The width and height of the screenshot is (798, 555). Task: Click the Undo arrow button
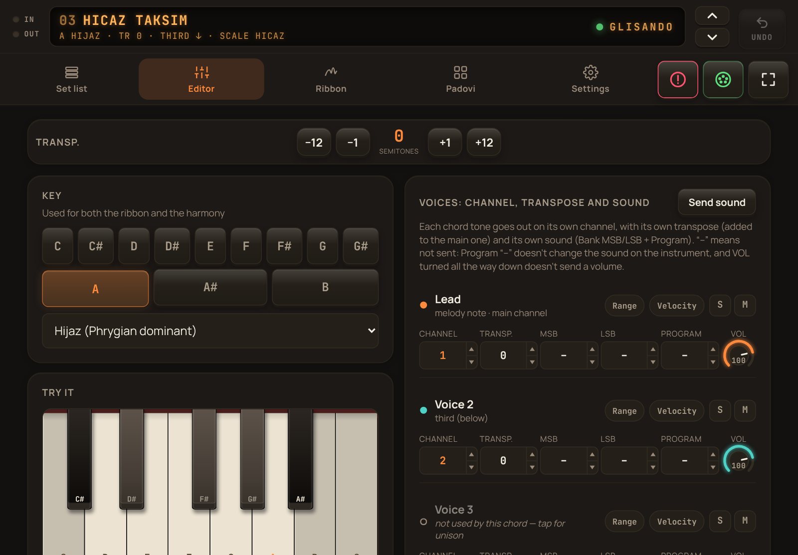762,28
